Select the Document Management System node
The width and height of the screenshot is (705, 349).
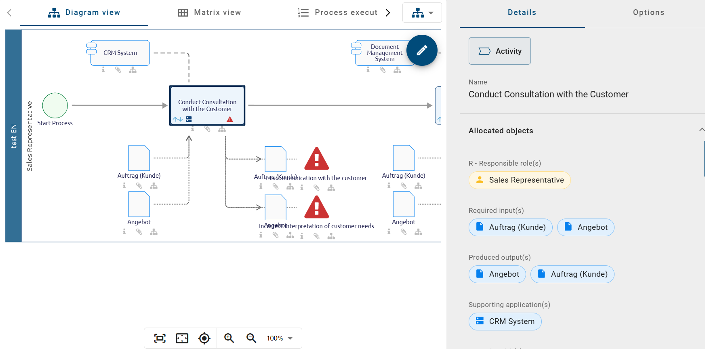382,53
